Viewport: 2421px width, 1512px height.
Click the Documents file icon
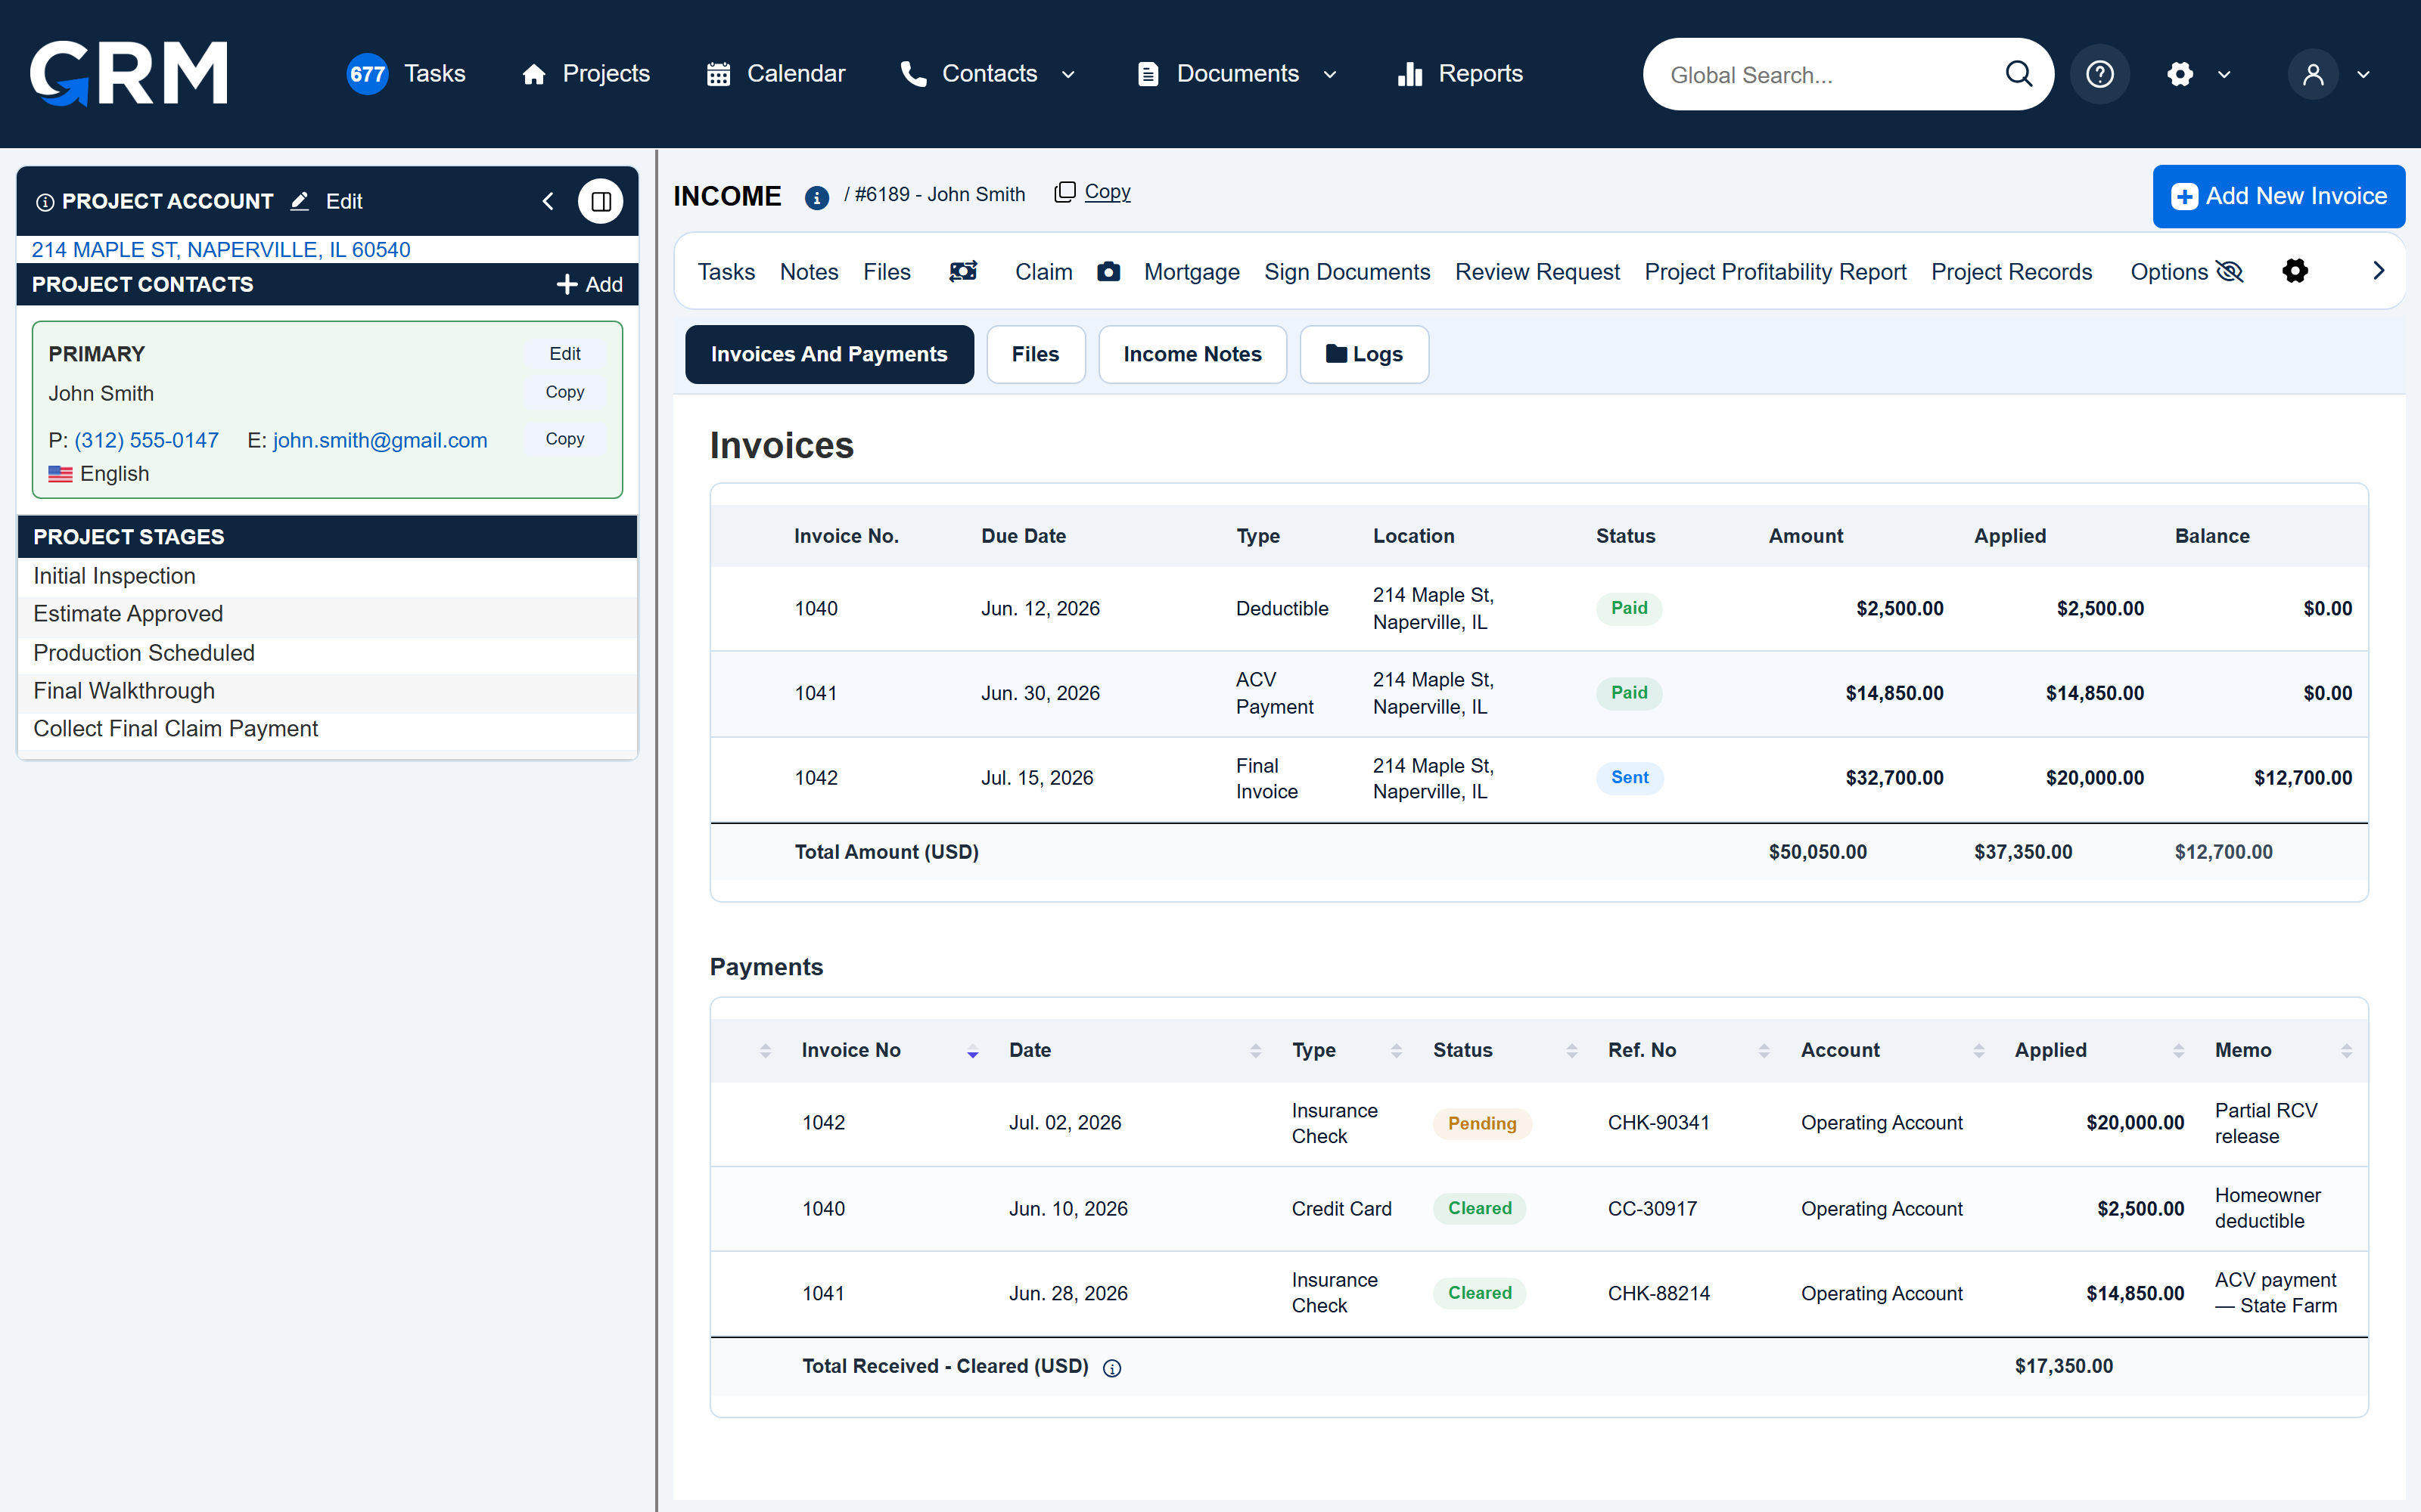coord(1148,74)
